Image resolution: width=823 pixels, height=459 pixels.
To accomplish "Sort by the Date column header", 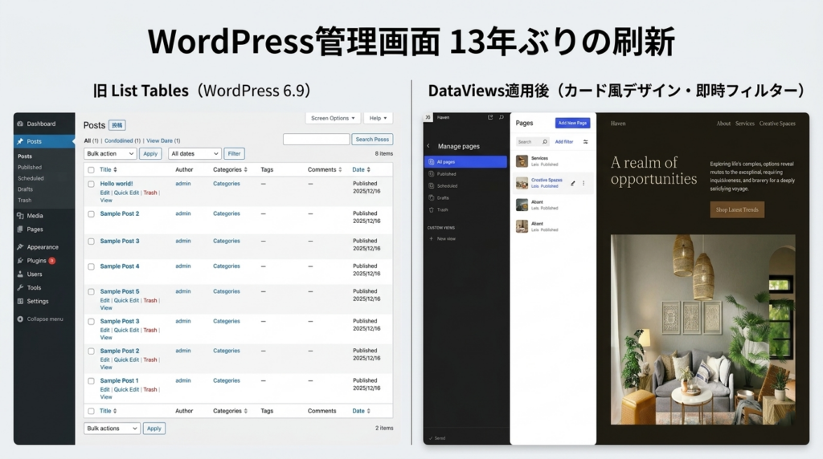I will pyautogui.click(x=361, y=170).
